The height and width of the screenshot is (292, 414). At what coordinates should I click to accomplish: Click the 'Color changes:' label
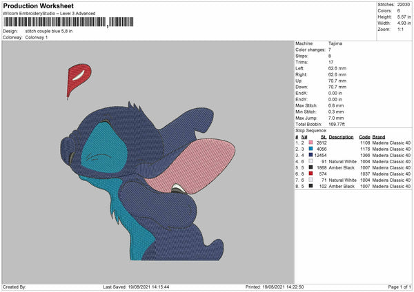310,50
